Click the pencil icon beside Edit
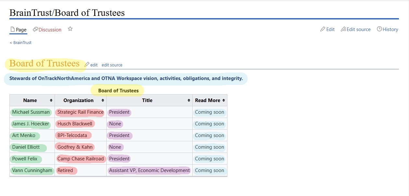 (323, 29)
